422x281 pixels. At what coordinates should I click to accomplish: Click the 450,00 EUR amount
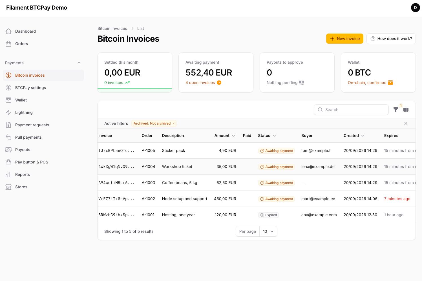coord(225,199)
